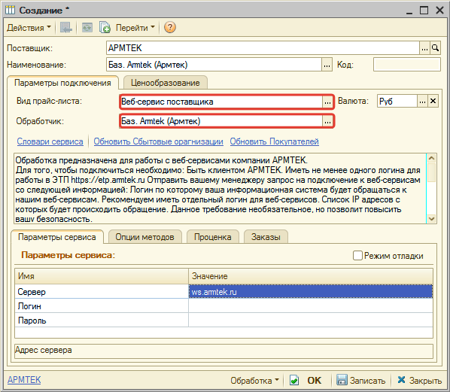Click the ws.armtek.ru value cell
The height and width of the screenshot is (392, 450).
[311, 292]
